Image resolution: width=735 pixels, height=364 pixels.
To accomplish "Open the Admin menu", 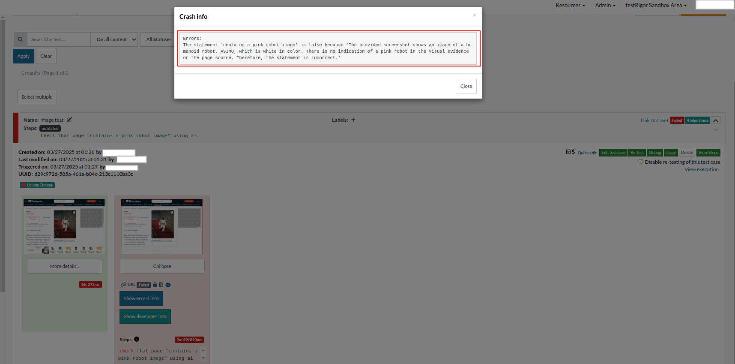I will [605, 5].
